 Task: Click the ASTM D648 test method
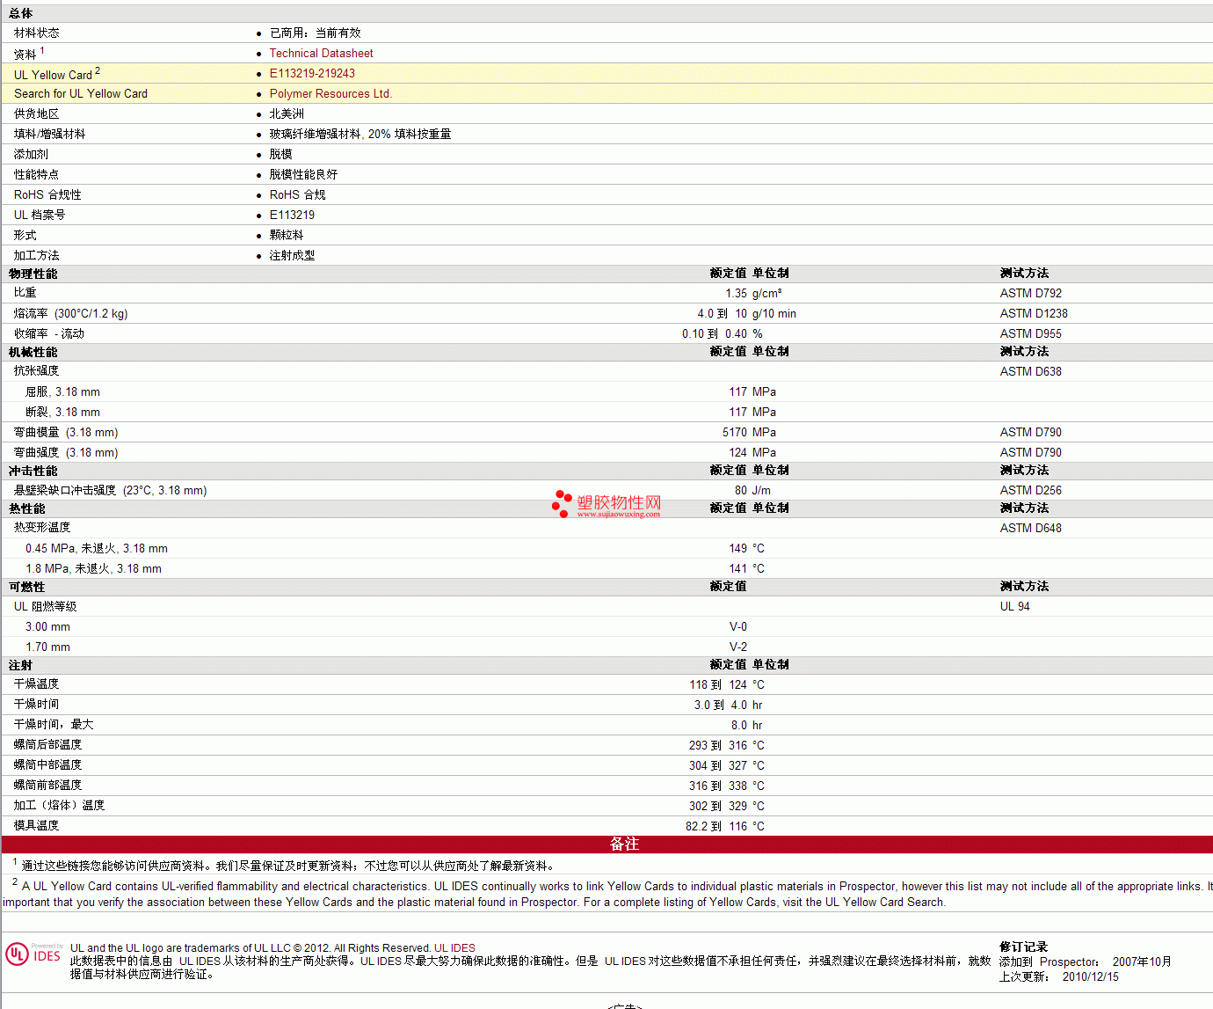pos(1031,529)
